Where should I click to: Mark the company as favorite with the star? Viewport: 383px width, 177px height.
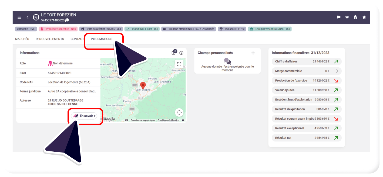click(x=364, y=17)
